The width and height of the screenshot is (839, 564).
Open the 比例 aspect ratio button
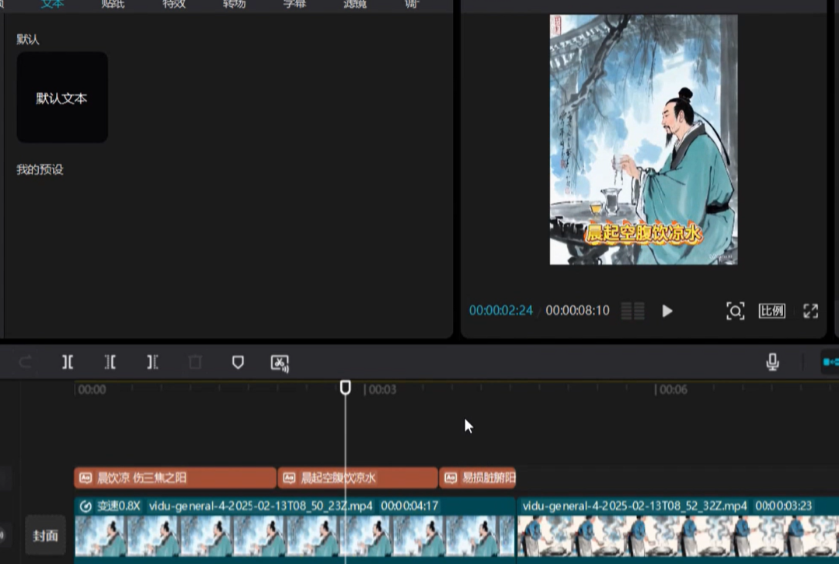click(771, 311)
